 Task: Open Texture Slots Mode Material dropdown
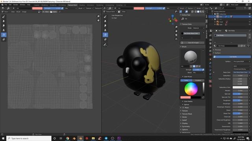198,28
